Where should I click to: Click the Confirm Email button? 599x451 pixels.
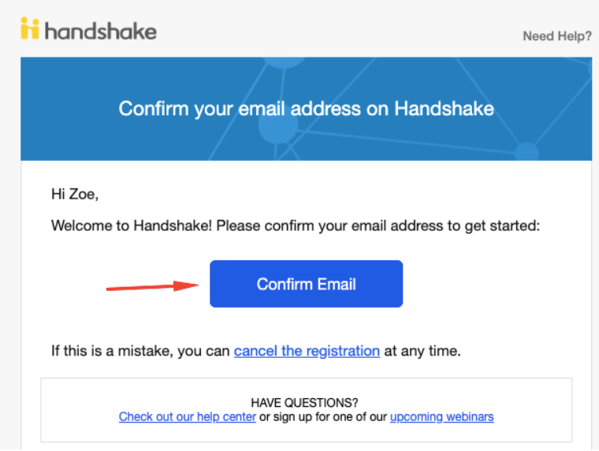pos(306,284)
